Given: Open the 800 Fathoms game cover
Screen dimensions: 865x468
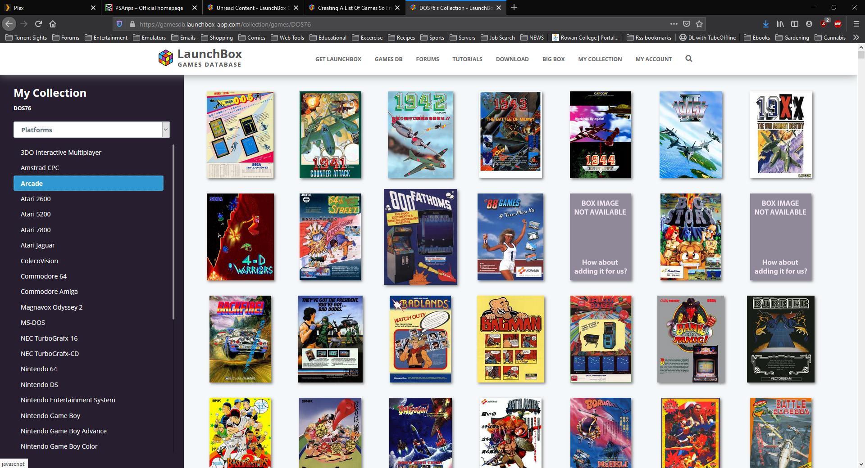Looking at the screenshot, I should (x=420, y=237).
